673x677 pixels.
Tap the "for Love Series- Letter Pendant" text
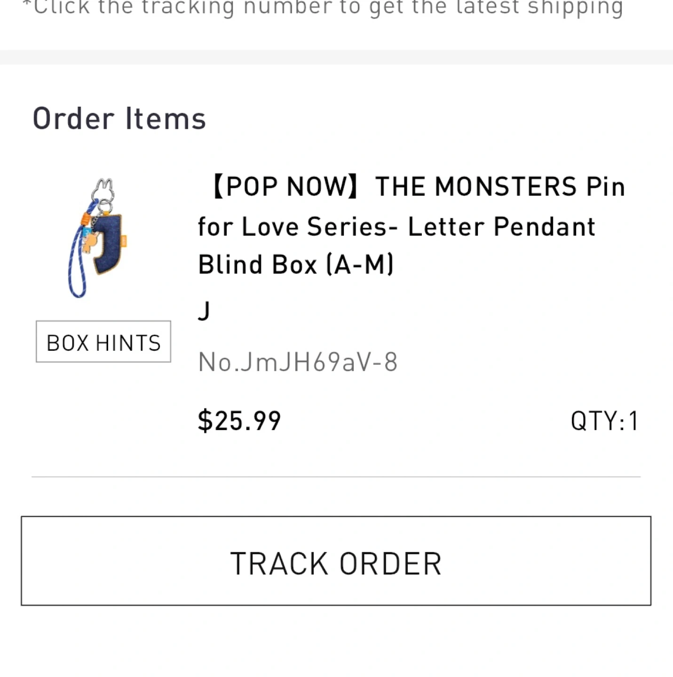point(396,227)
